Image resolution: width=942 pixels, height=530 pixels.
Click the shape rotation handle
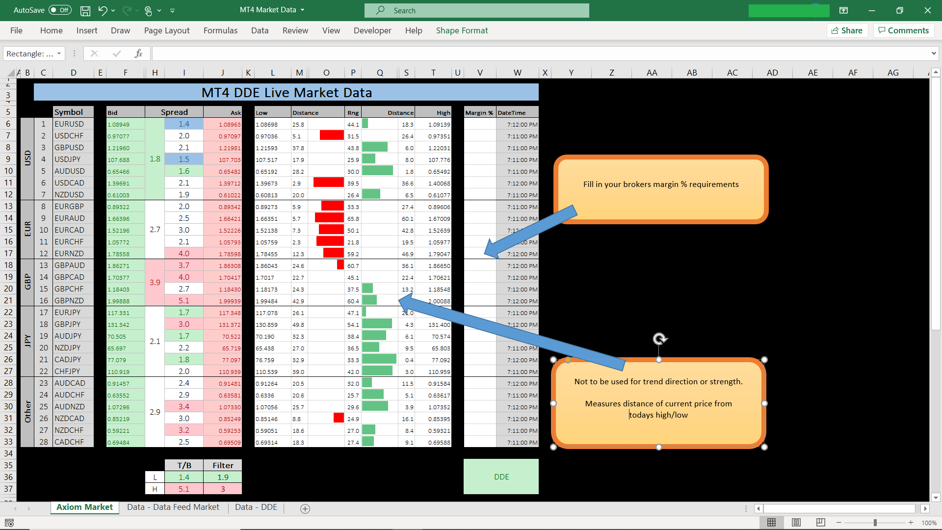click(659, 339)
